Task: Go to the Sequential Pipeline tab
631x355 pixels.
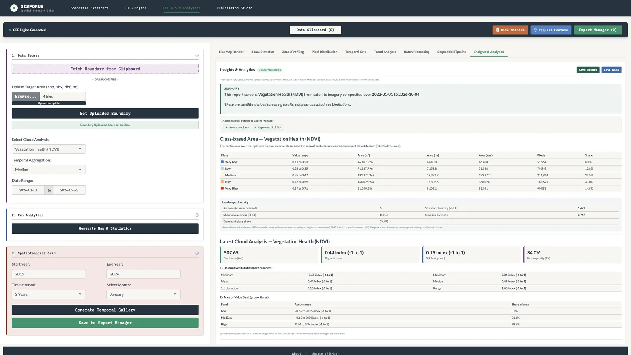Action: click(x=452, y=52)
